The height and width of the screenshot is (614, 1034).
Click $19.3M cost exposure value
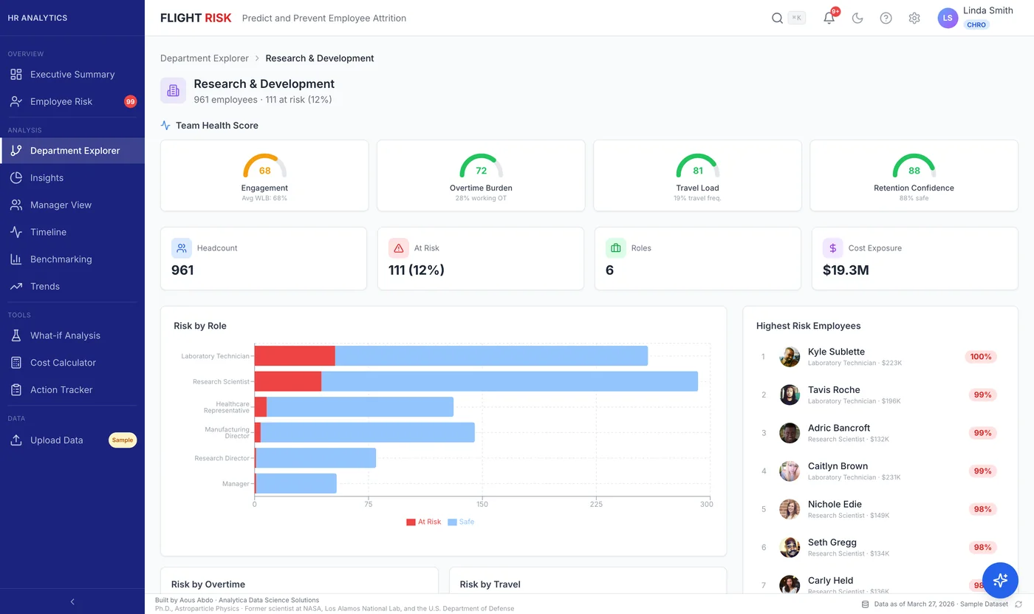[x=846, y=270]
